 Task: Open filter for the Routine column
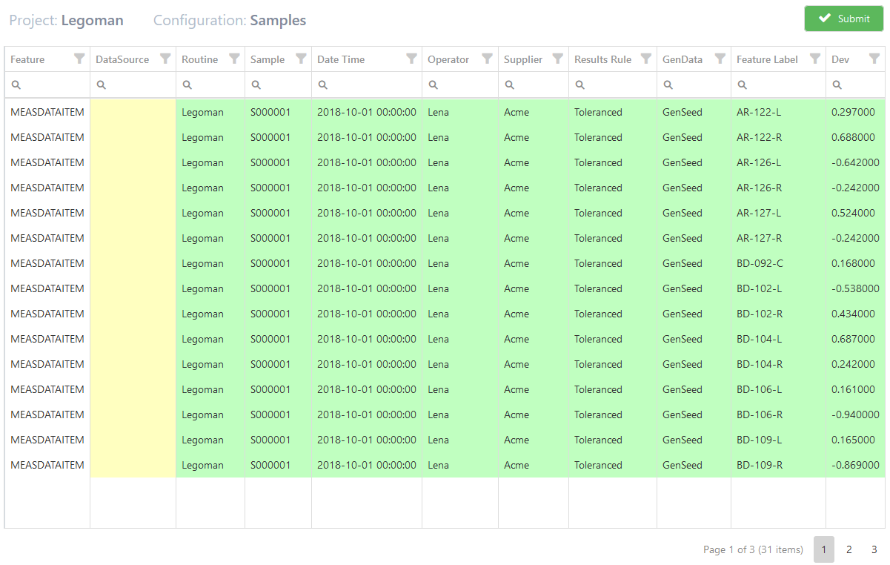pos(234,59)
